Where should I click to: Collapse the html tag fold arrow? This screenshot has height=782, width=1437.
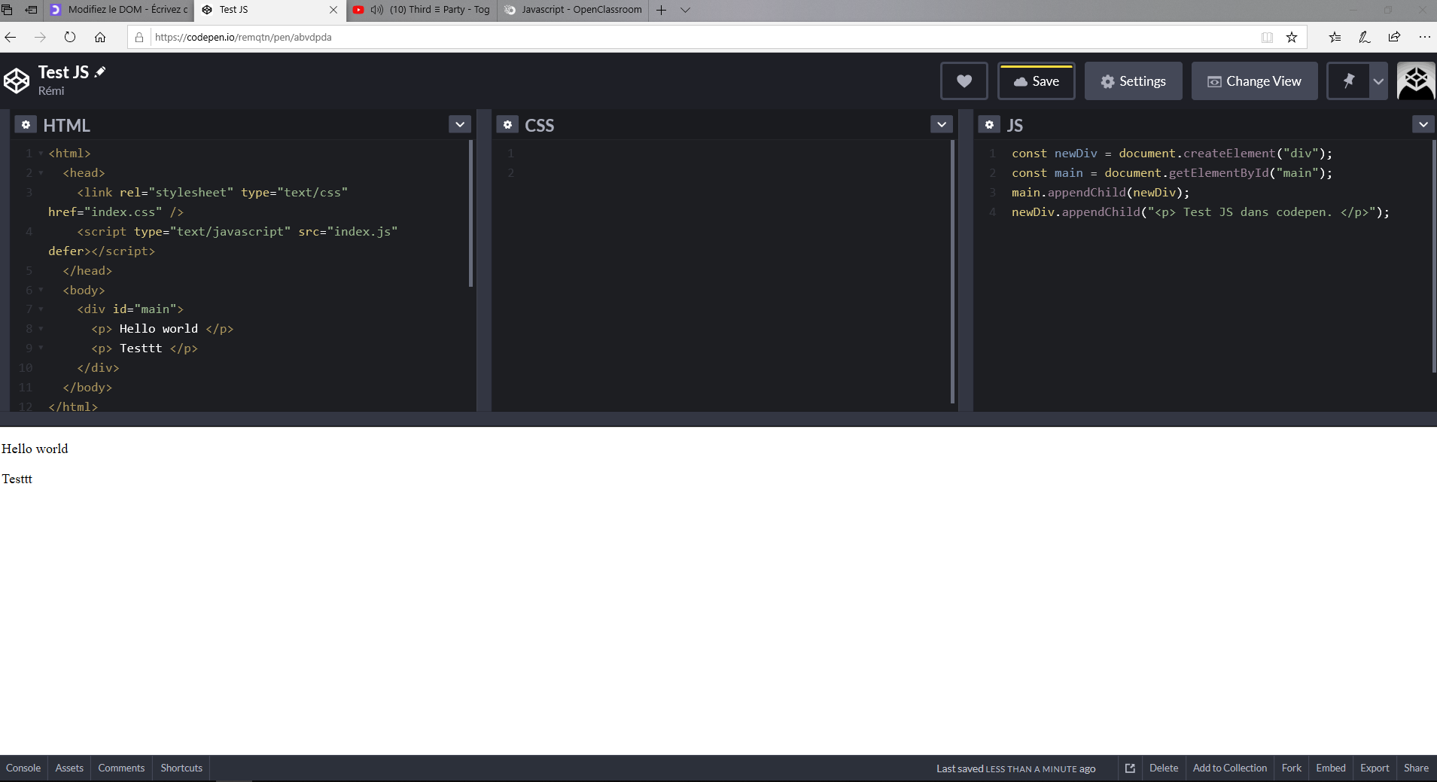pyautogui.click(x=41, y=154)
